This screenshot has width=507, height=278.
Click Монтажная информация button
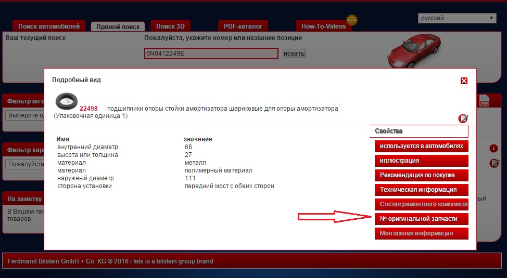(421, 233)
